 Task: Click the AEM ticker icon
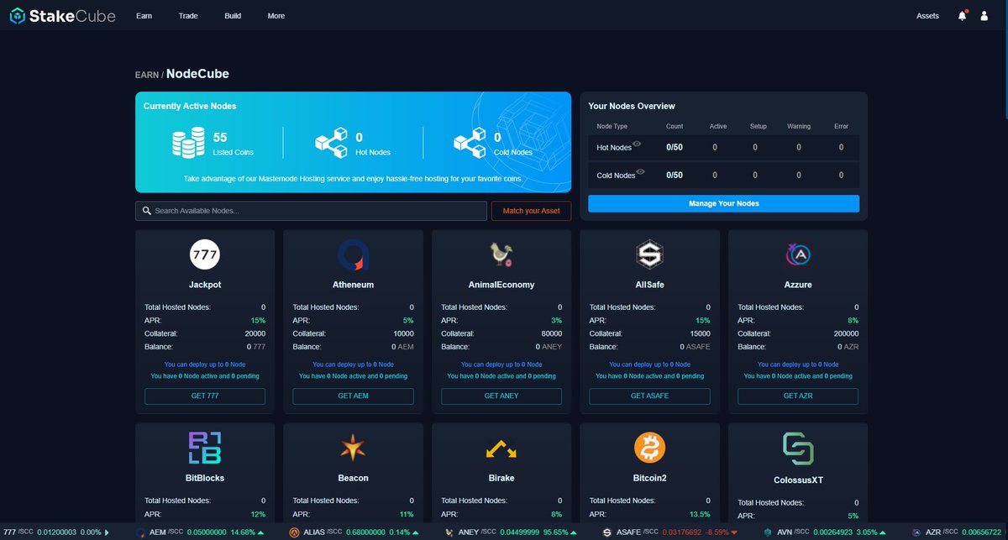tap(140, 532)
